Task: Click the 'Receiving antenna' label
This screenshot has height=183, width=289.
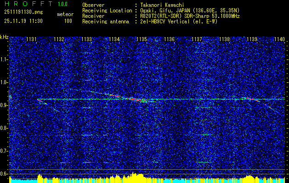Action: [x=106, y=22]
